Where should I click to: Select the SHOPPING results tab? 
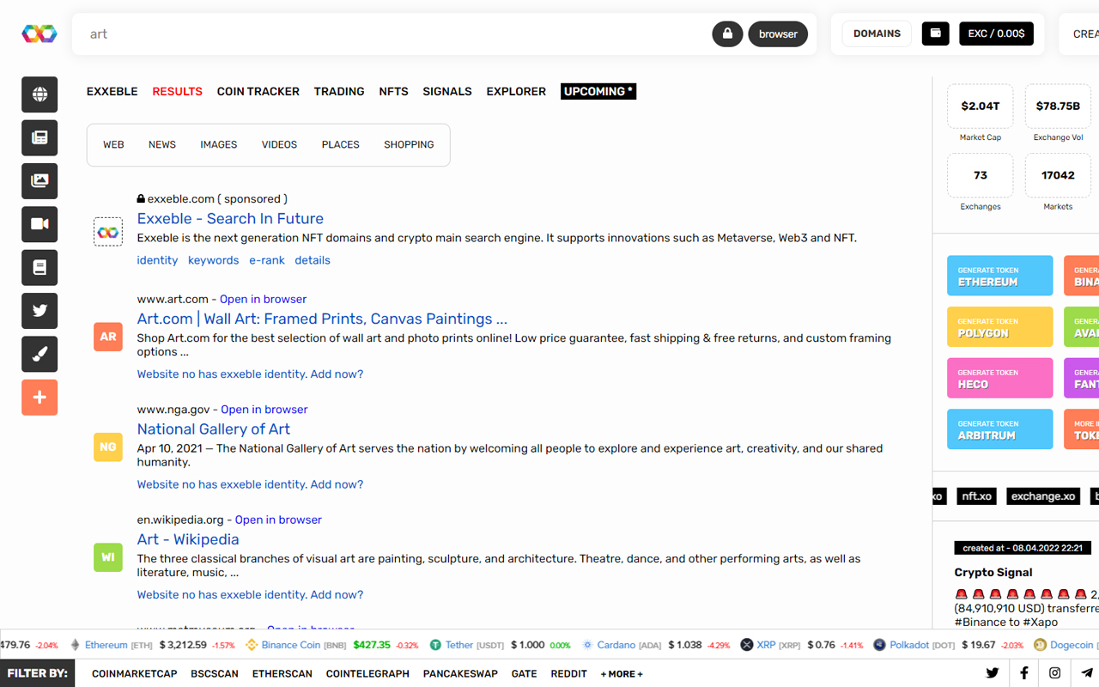click(409, 144)
